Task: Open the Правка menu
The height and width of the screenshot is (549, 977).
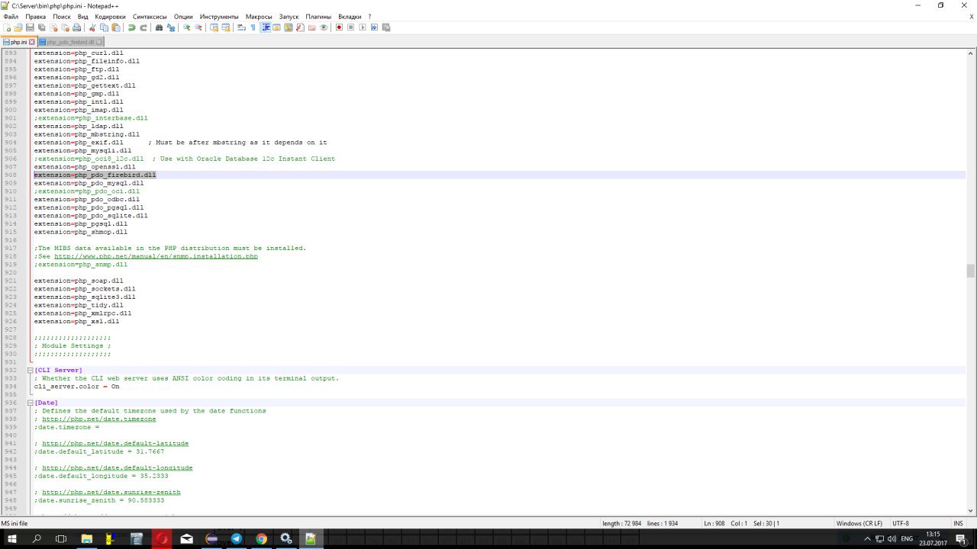Action: (35, 16)
